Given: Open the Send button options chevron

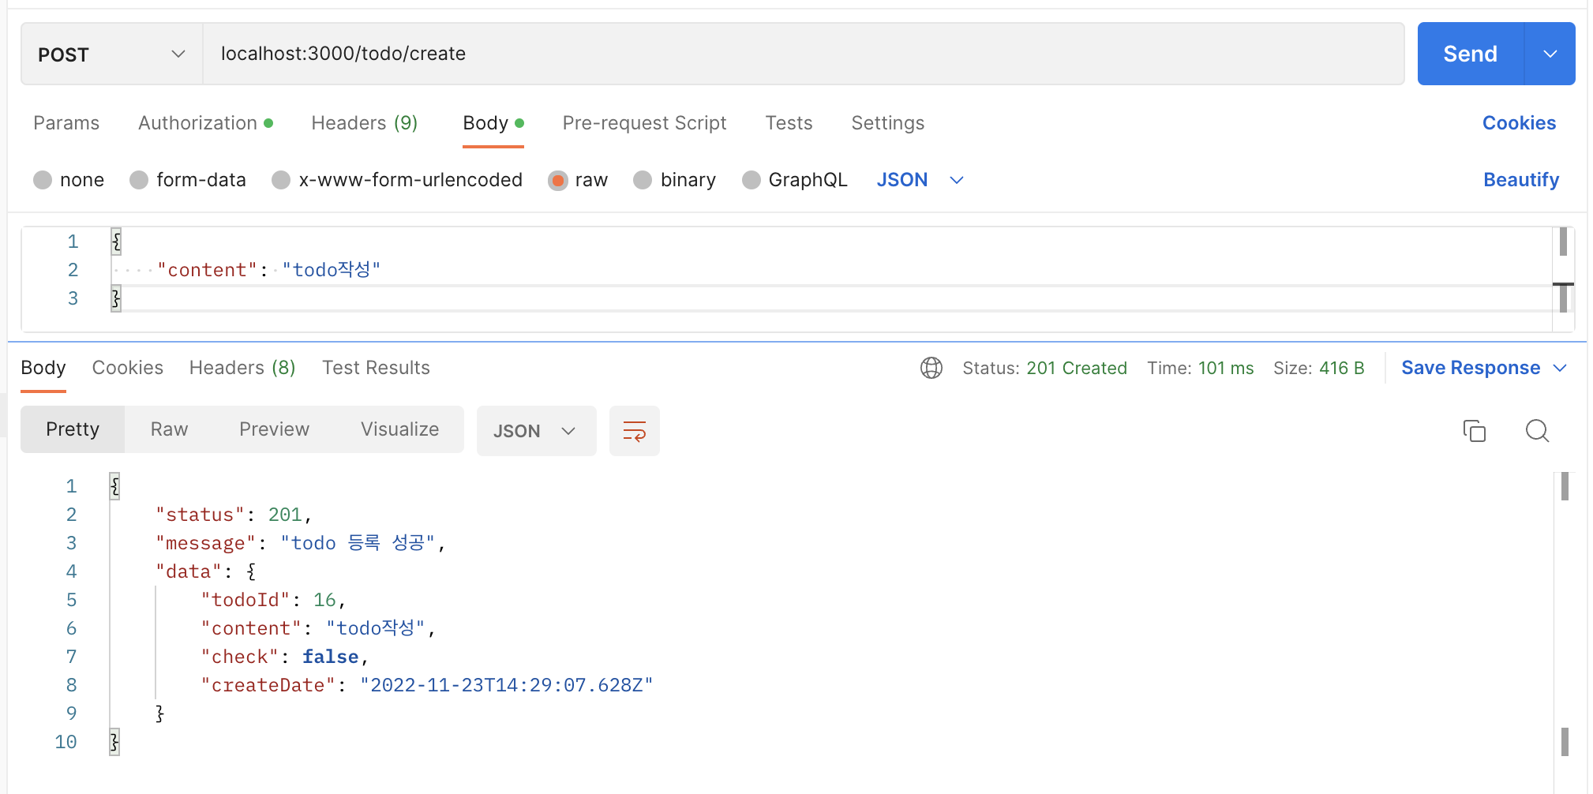Looking at the screenshot, I should click(1550, 54).
